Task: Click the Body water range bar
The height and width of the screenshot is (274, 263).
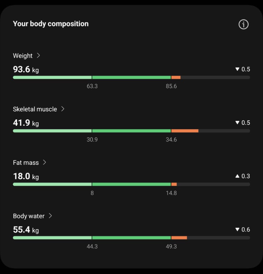Action: [x=131, y=238]
